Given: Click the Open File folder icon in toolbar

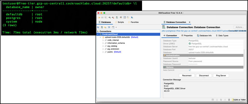Looking at the screenshot, I should tap(99, 18).
